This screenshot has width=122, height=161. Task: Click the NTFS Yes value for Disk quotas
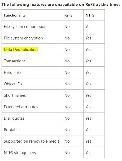(88, 118)
